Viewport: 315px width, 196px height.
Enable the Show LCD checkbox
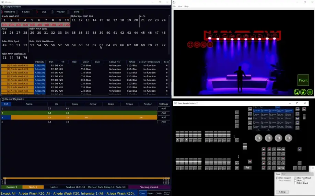point(295,181)
